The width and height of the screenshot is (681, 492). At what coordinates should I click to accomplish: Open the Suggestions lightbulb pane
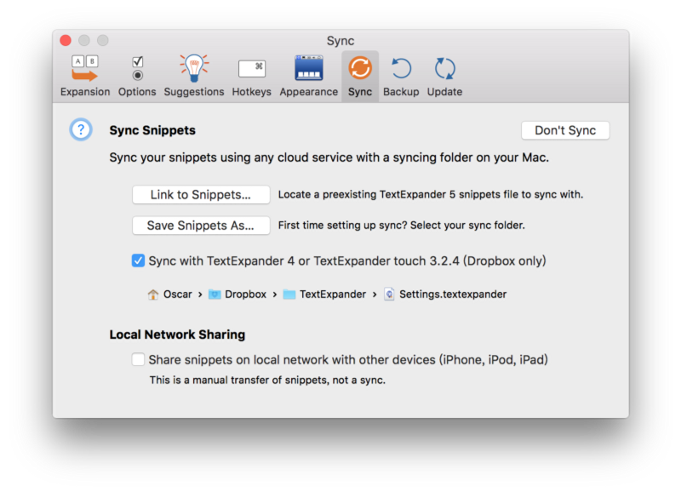click(x=194, y=77)
